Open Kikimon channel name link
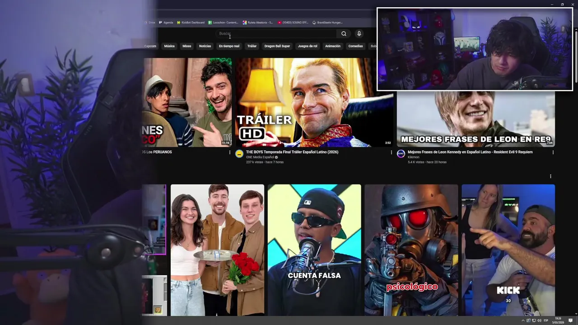 (x=413, y=157)
